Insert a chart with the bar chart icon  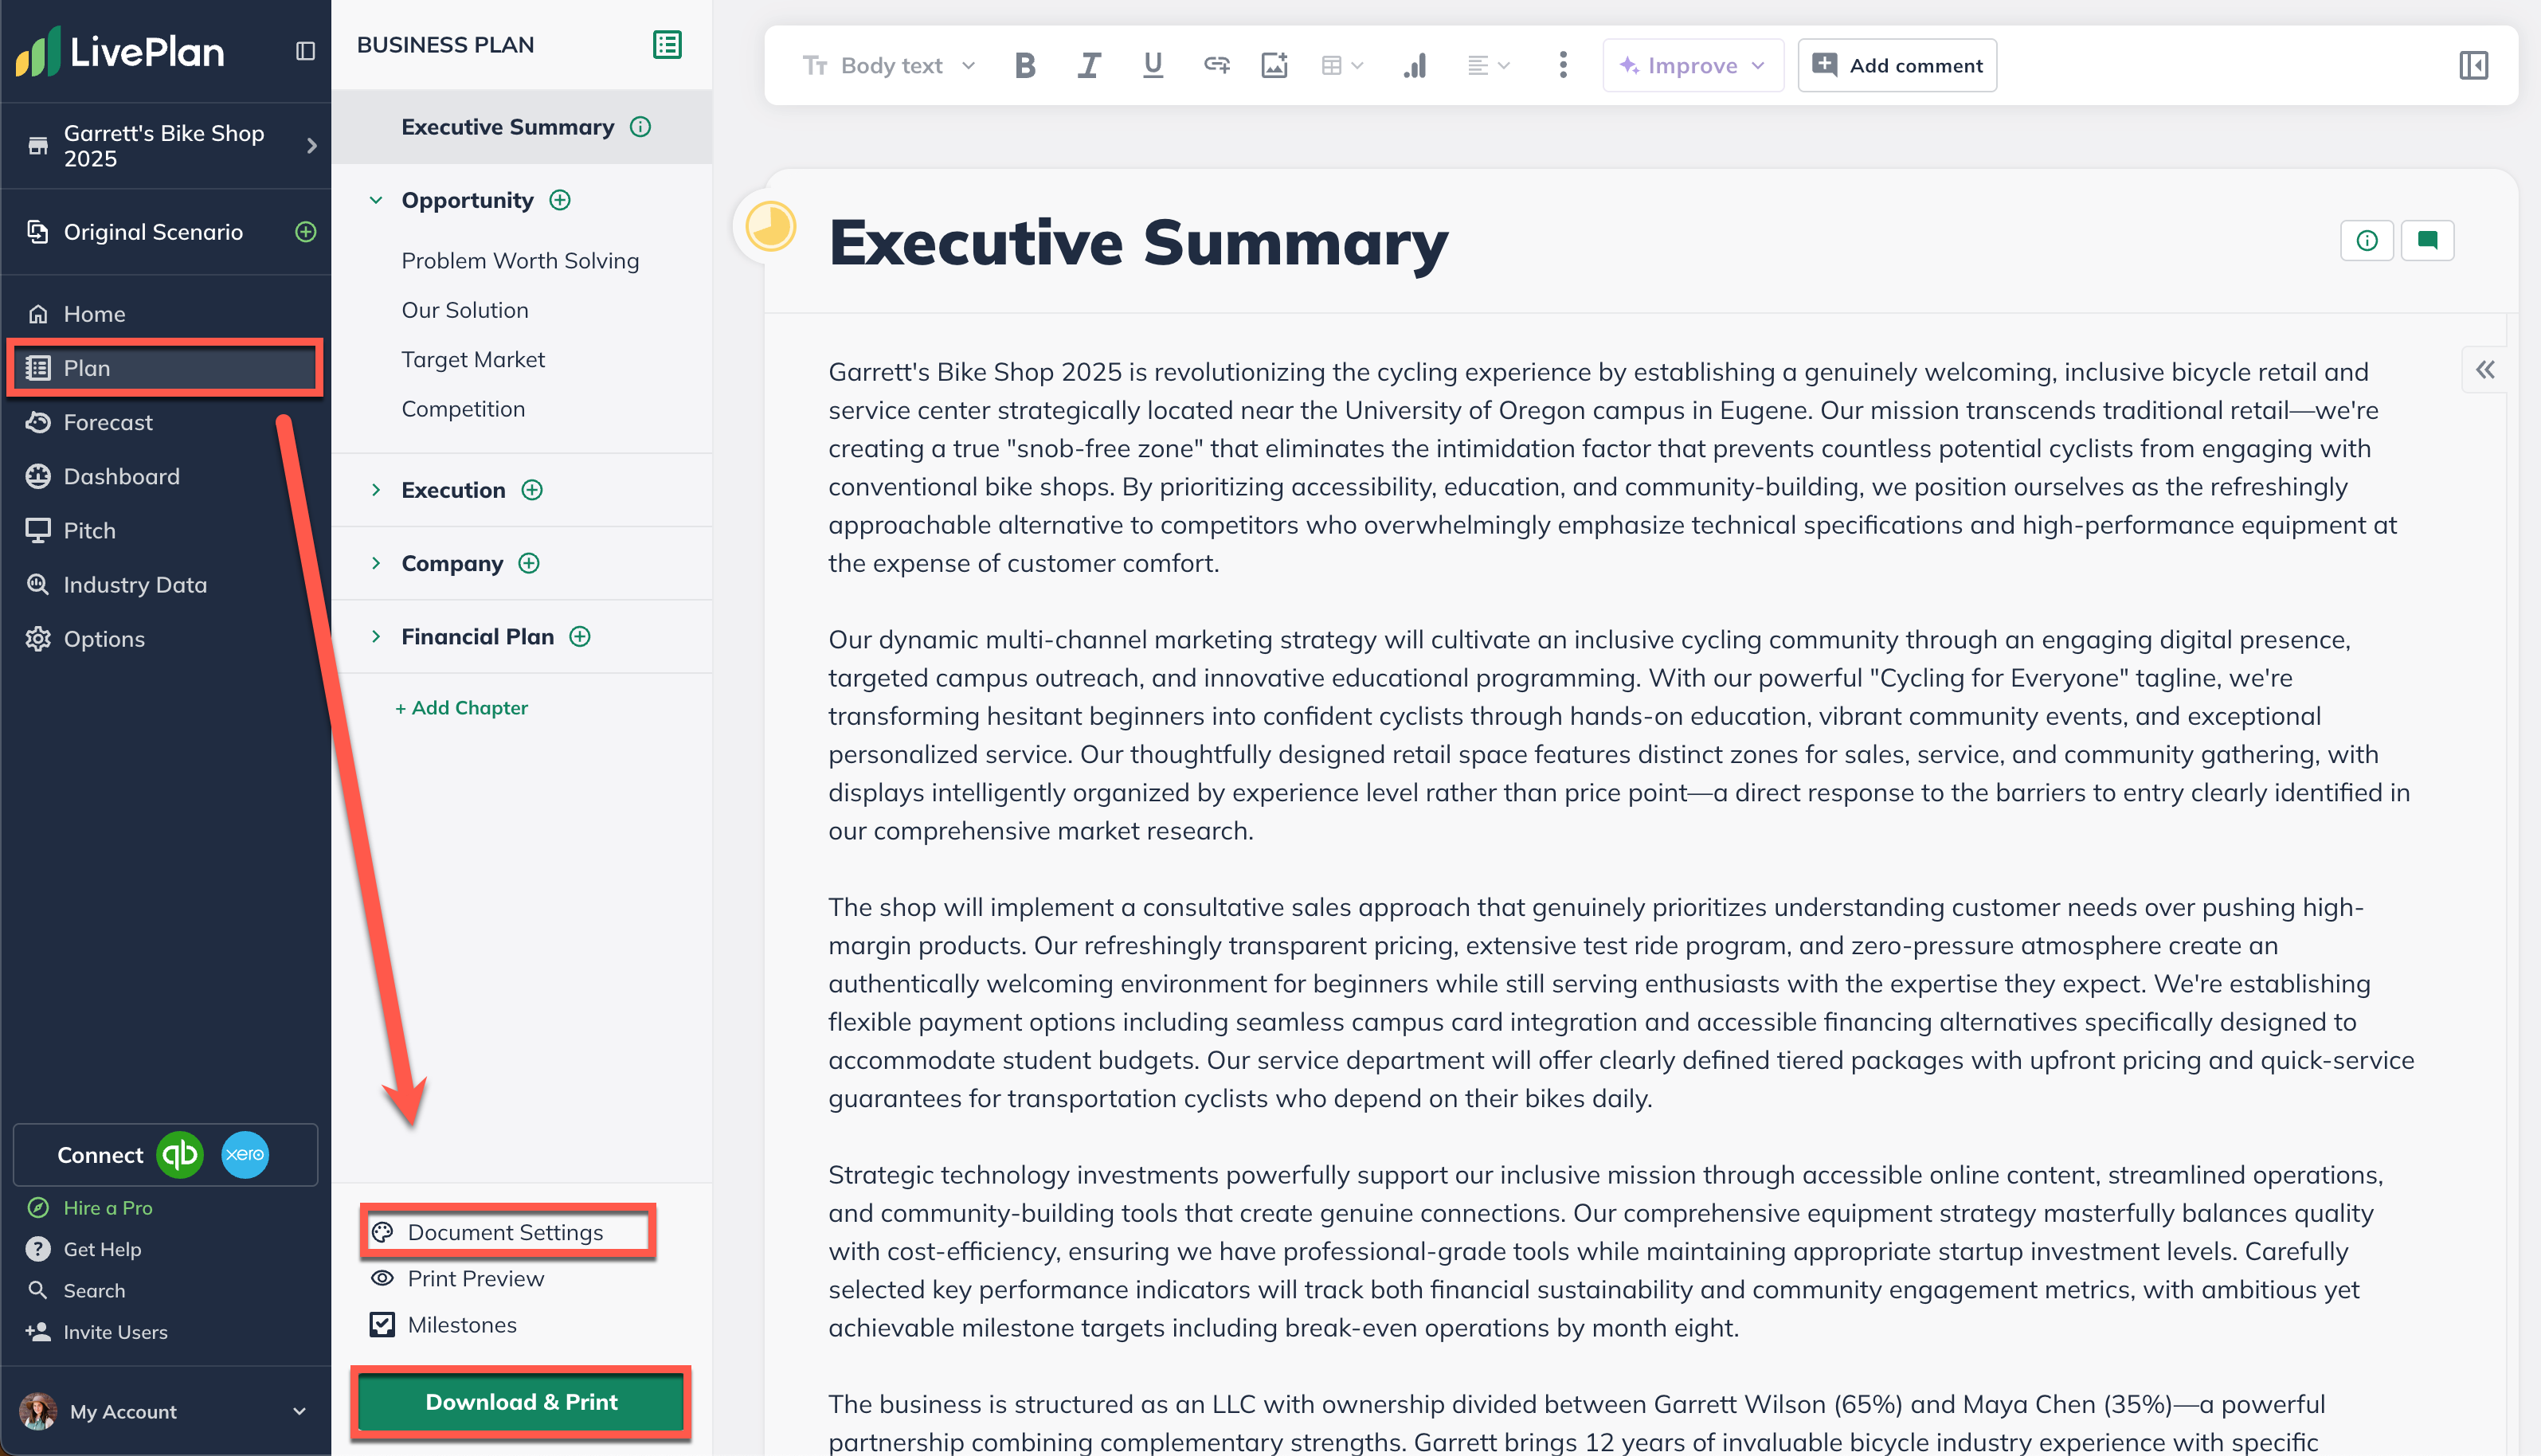coord(1414,66)
